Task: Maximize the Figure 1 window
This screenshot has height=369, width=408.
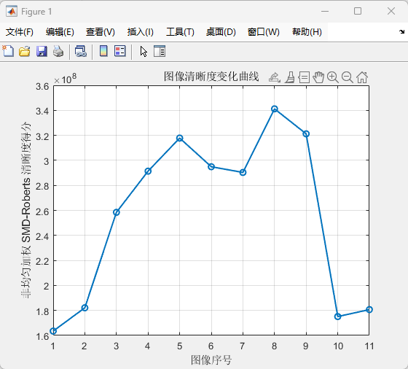Action: pyautogui.click(x=358, y=11)
